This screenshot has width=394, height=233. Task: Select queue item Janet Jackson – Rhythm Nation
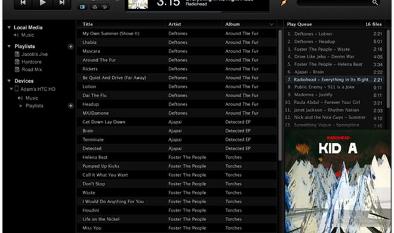point(334,110)
